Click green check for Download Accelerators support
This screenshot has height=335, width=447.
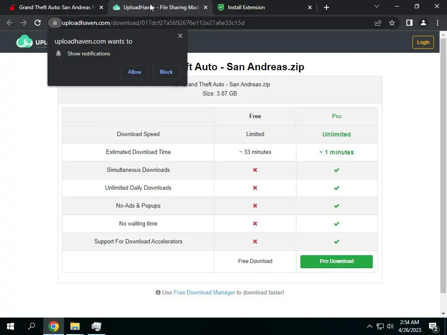pyautogui.click(x=337, y=242)
